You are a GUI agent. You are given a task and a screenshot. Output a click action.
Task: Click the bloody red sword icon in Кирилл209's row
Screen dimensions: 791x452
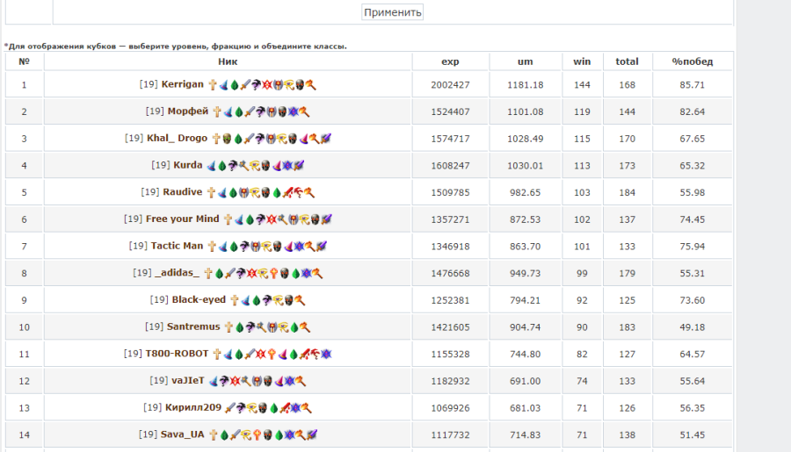pos(285,407)
